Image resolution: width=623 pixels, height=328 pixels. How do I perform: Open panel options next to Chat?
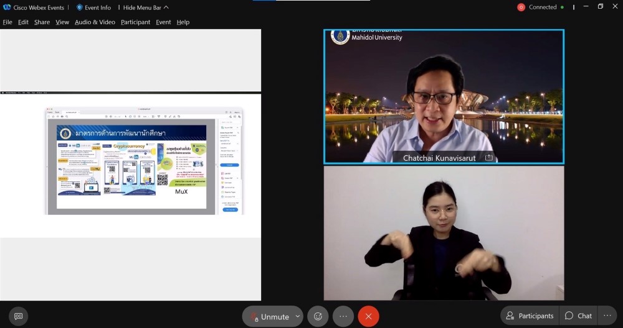(x=607, y=316)
